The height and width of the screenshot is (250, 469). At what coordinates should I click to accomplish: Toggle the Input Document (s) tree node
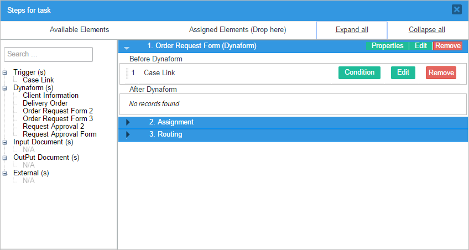point(5,142)
